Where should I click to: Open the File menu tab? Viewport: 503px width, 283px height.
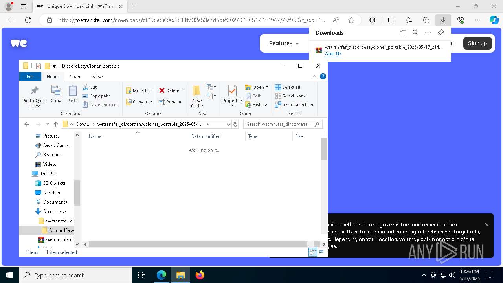pyautogui.click(x=30, y=77)
